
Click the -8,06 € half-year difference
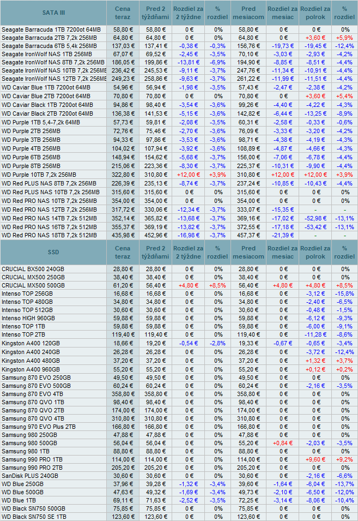point(315,500)
